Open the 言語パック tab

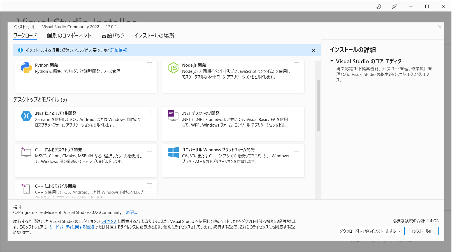113,36
